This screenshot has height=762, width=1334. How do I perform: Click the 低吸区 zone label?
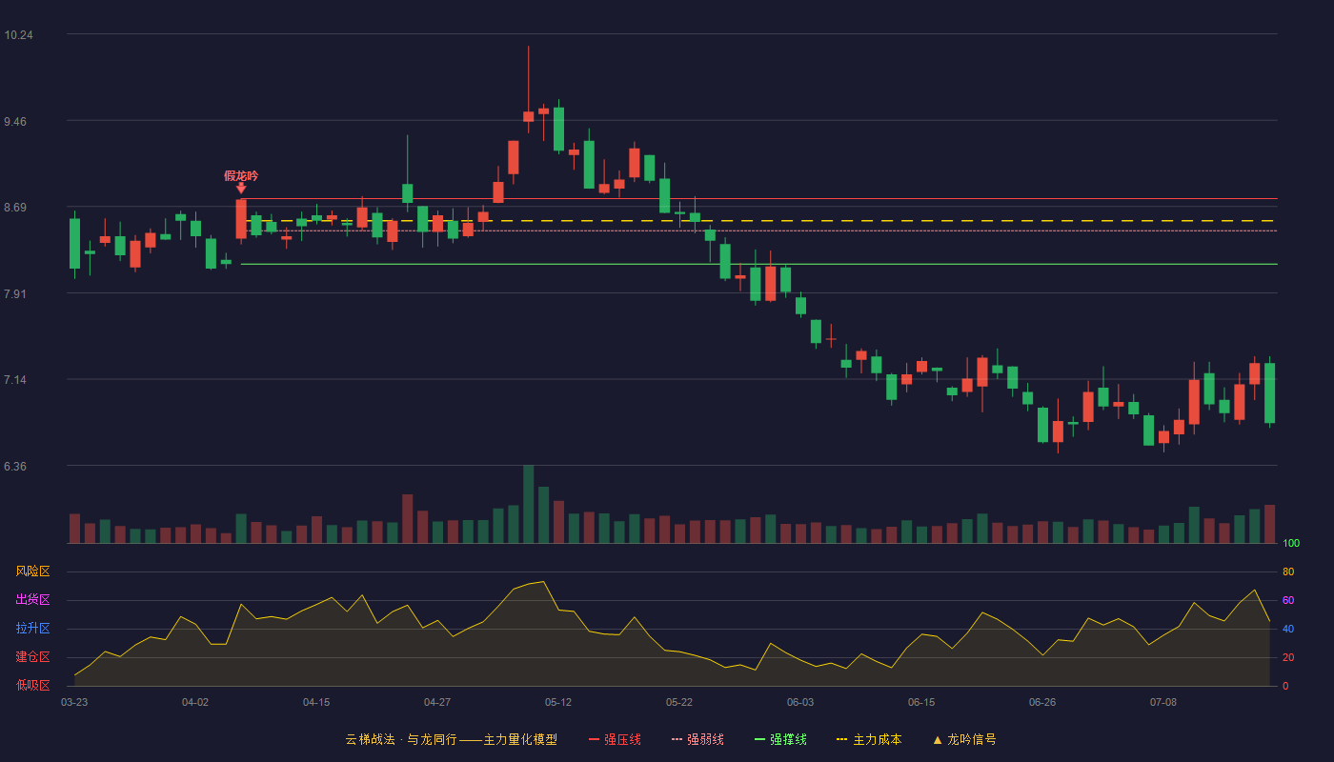(x=32, y=685)
